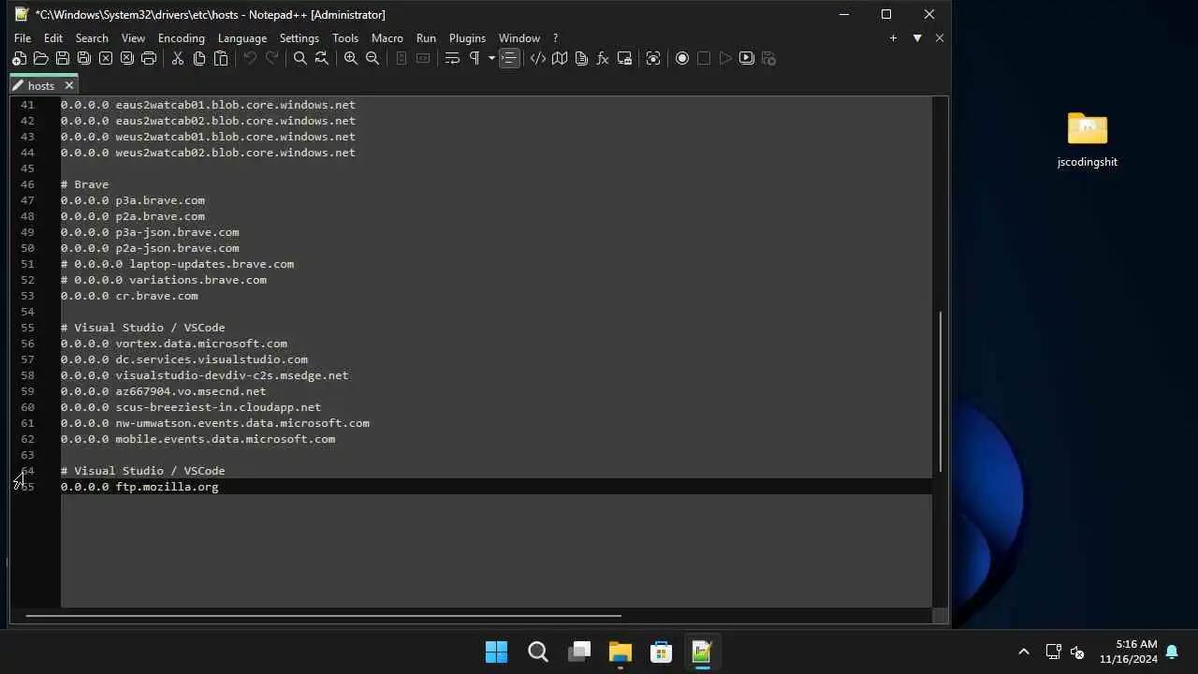Open the Window menu

click(519, 38)
